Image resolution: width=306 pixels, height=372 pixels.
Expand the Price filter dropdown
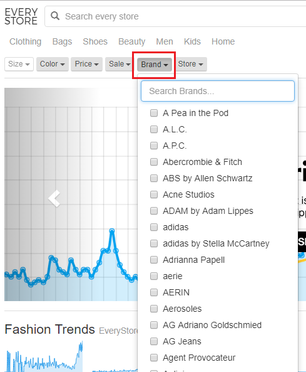(x=86, y=64)
